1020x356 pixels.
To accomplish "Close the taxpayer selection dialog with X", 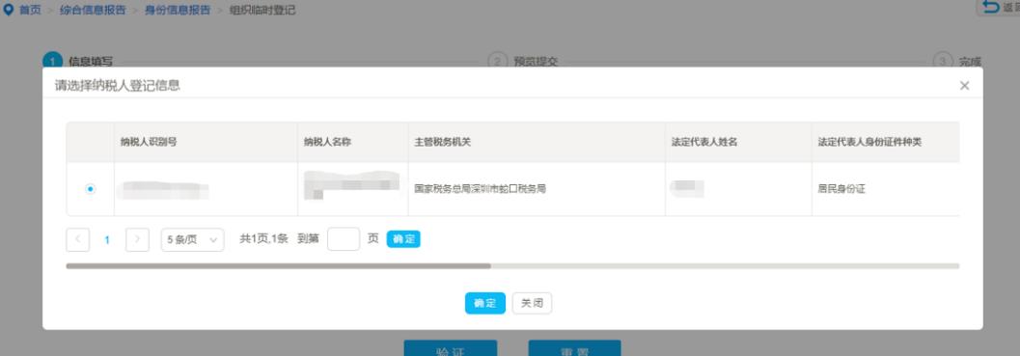I will click(964, 85).
